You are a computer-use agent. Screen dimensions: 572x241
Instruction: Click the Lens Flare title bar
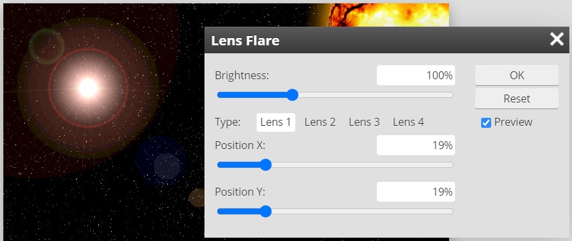click(x=376, y=40)
